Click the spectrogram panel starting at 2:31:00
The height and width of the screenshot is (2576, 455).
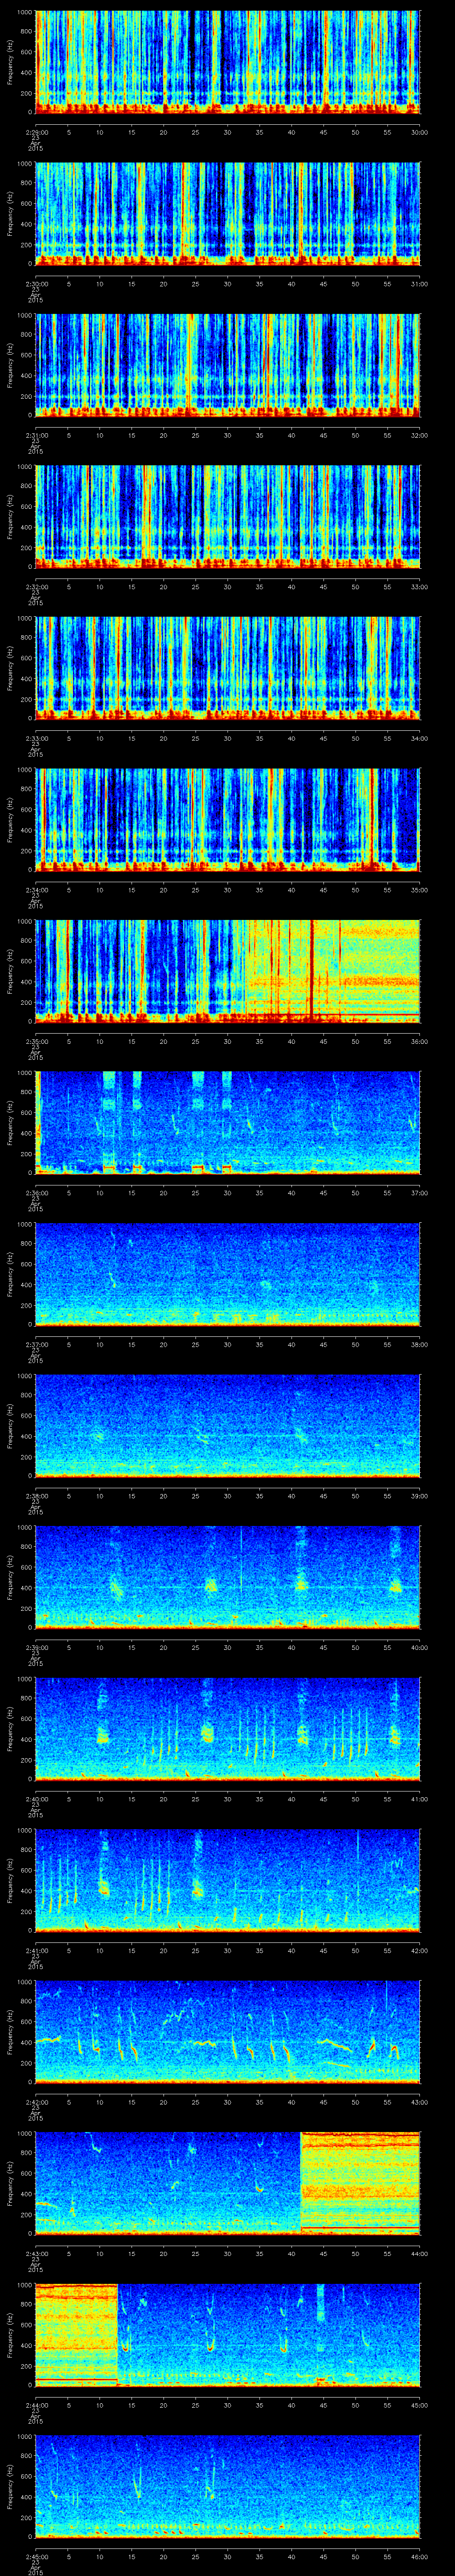tap(228, 365)
